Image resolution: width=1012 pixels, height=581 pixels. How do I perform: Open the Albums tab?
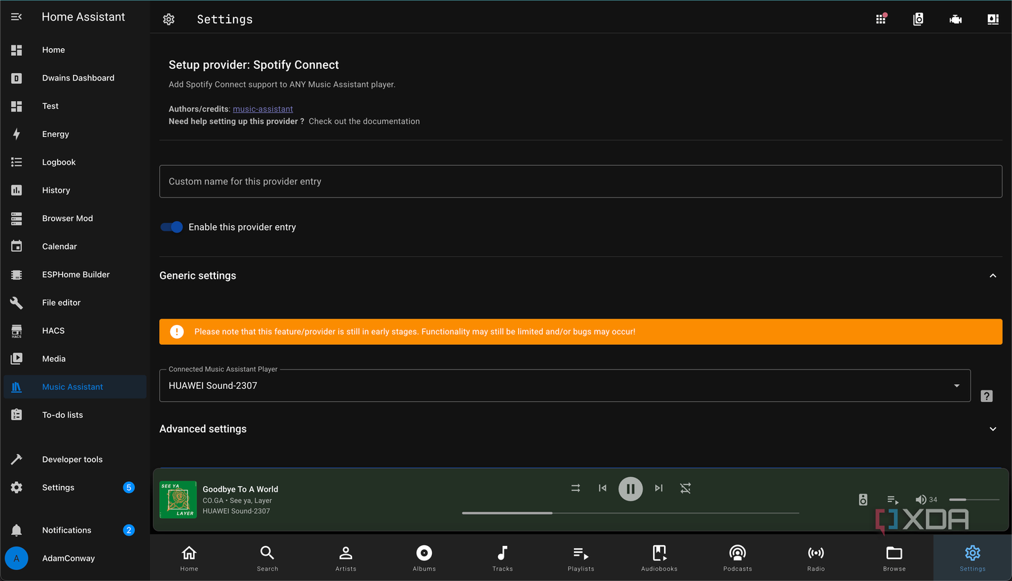[x=424, y=558]
